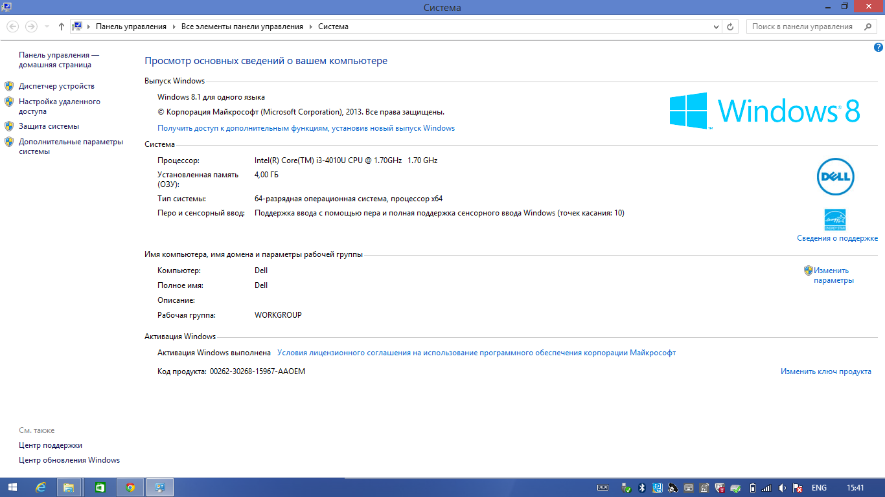Viewport: 885px width, 497px height.
Task: Click shield icon beside Защита системы
Action: (x=9, y=126)
